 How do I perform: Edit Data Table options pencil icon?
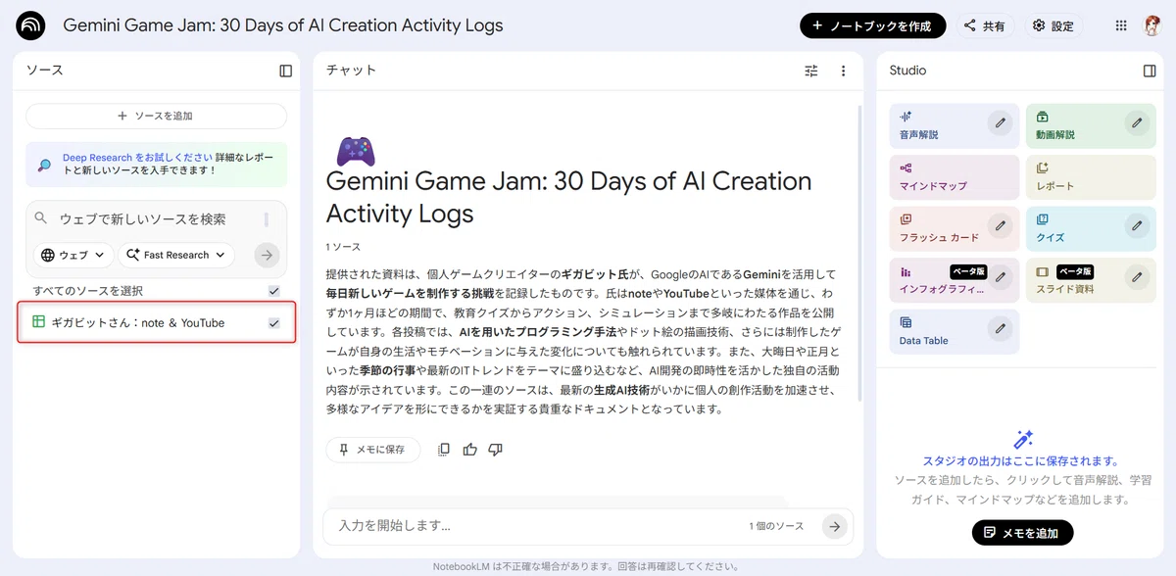[x=1000, y=328]
